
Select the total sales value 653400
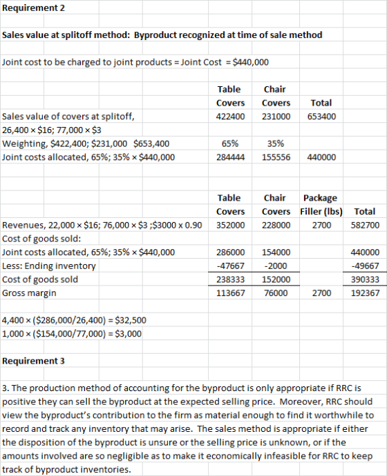321,117
